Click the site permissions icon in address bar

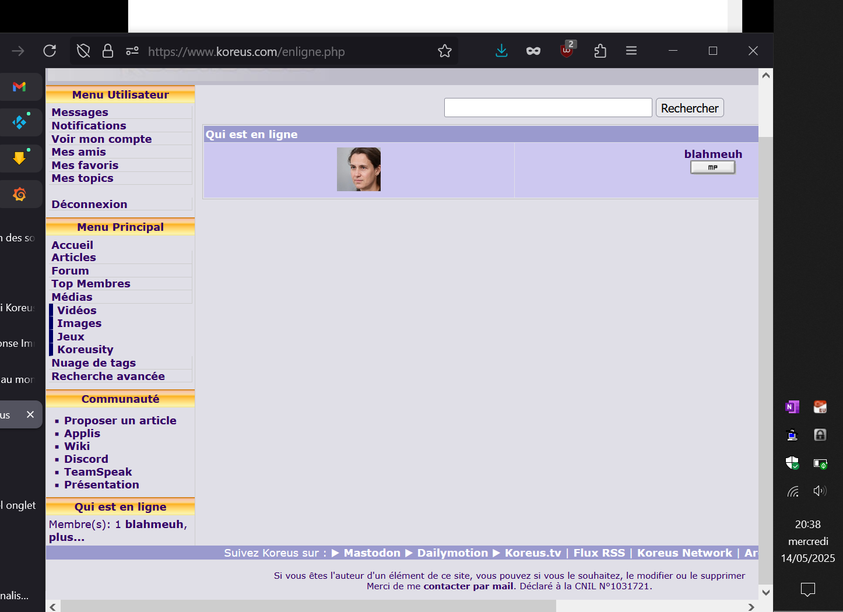(x=132, y=51)
